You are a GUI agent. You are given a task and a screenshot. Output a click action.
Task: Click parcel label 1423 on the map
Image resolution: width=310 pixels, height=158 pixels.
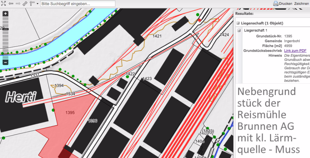click(x=147, y=79)
